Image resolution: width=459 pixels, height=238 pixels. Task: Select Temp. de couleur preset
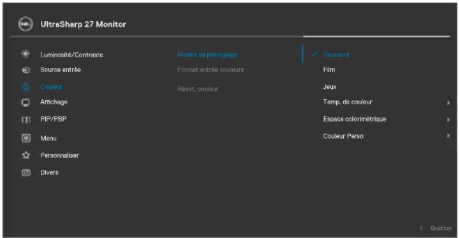pyautogui.click(x=348, y=102)
